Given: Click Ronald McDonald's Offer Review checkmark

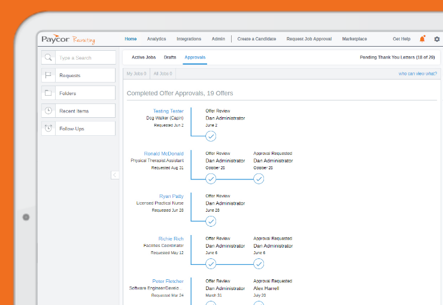Looking at the screenshot, I should 211,179.
